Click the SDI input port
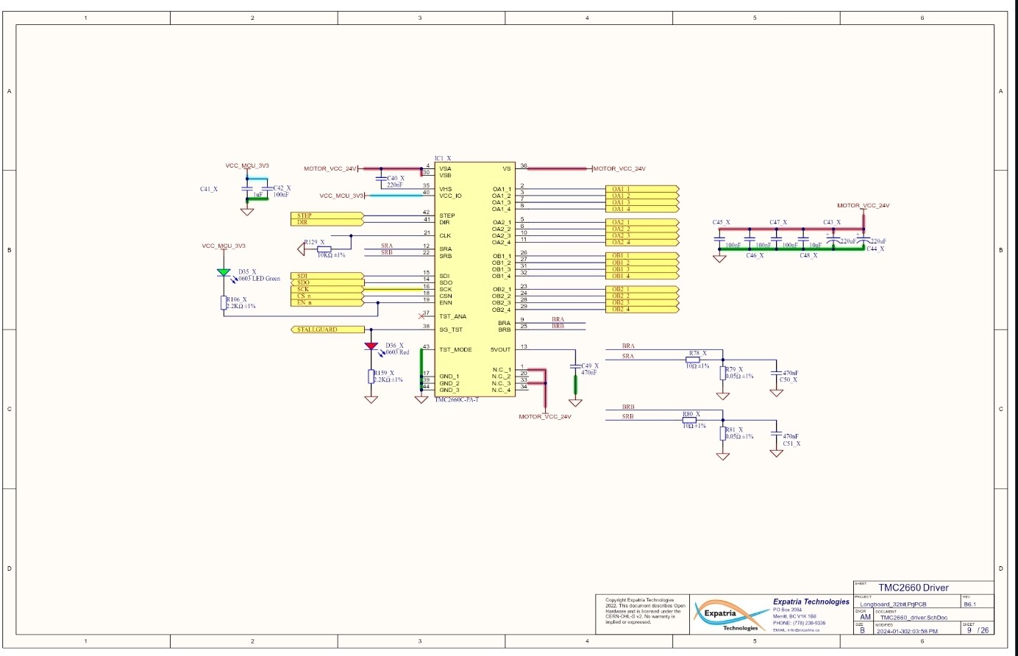The image size is (1018, 656). pos(327,276)
